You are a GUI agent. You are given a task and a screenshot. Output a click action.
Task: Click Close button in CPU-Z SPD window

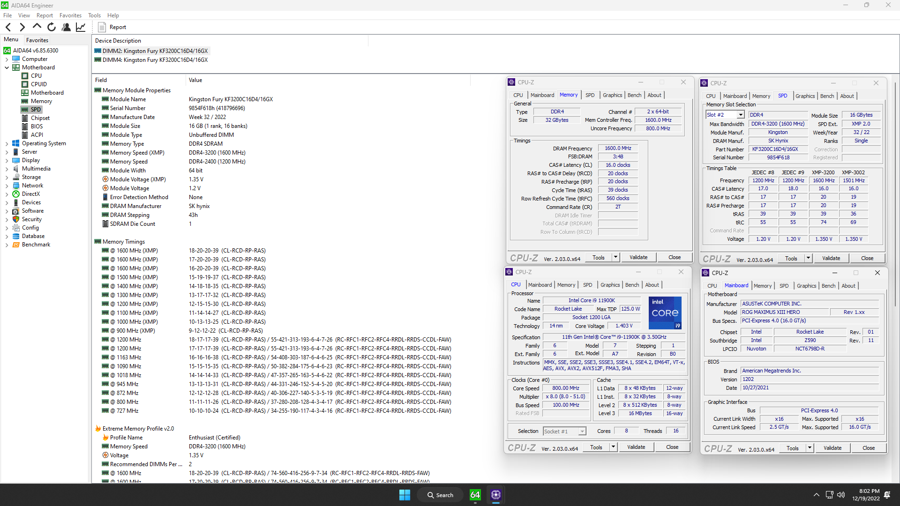(x=867, y=258)
